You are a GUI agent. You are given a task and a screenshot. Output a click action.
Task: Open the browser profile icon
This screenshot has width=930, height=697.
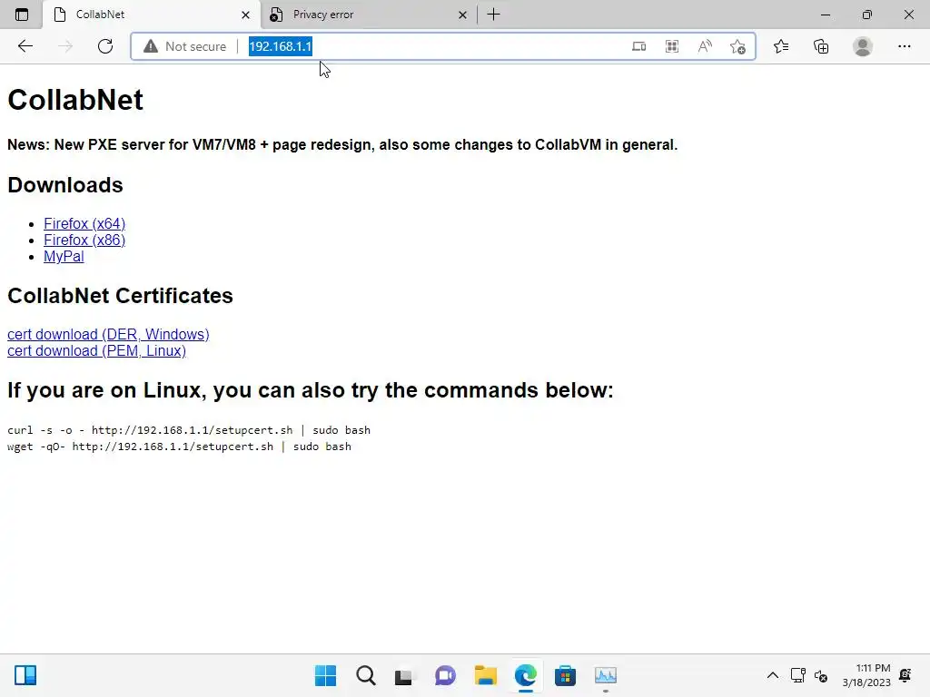(863, 46)
